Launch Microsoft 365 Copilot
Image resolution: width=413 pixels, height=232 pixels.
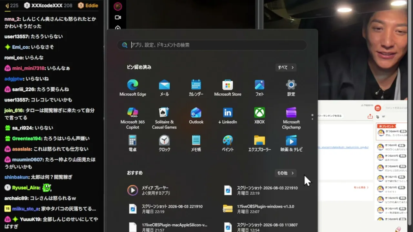133,118
